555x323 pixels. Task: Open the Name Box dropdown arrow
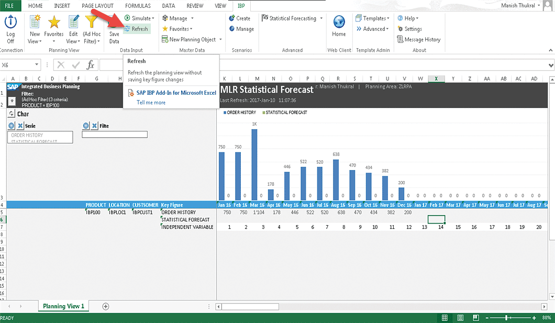coord(37,65)
